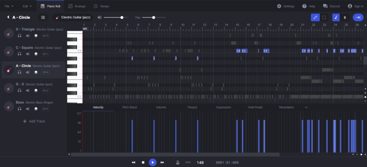Toggle layers icon for C - Square track
Screen dimensions: 367x167
pyautogui.click(x=36, y=54)
